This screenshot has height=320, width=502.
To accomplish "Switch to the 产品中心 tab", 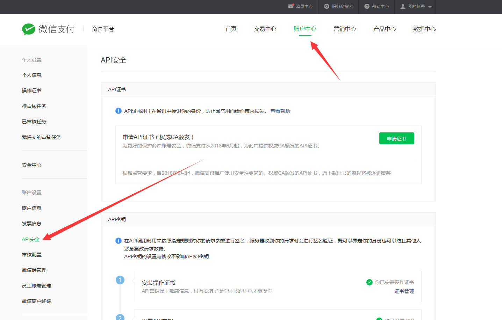I will (385, 29).
